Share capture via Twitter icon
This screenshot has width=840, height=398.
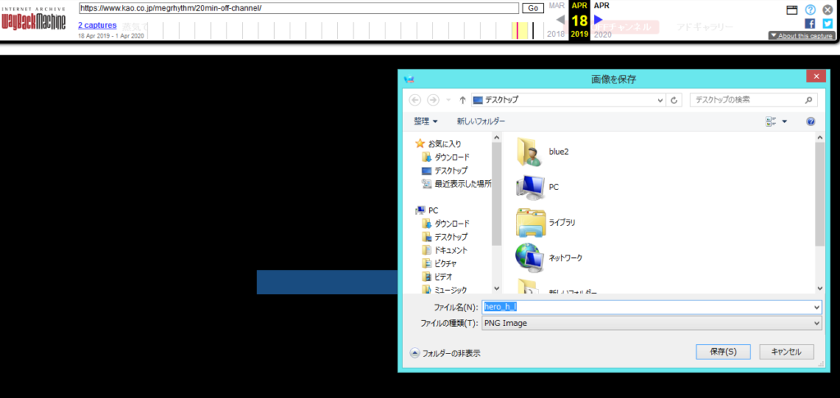(x=828, y=24)
